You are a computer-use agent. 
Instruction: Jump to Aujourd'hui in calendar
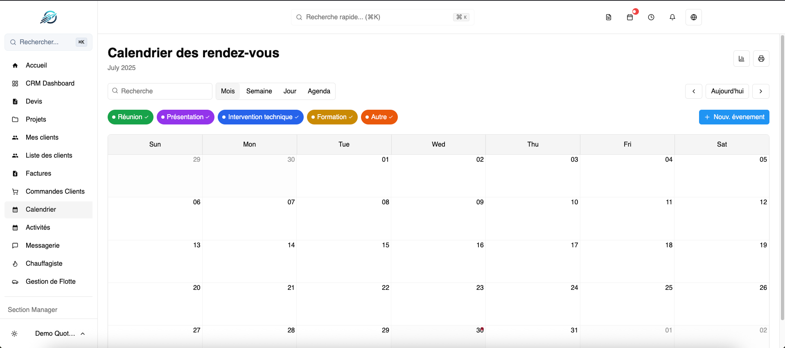click(727, 91)
